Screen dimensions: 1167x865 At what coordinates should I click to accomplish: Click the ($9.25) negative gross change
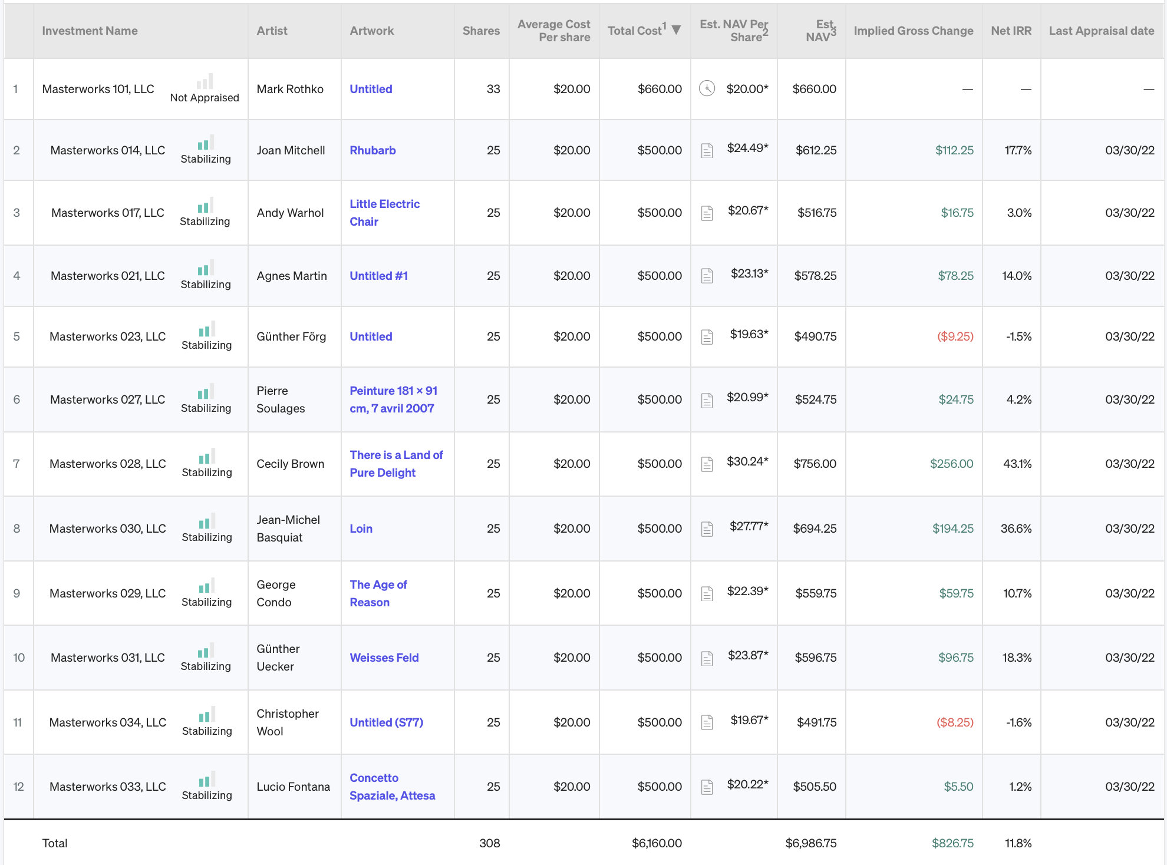coord(955,336)
